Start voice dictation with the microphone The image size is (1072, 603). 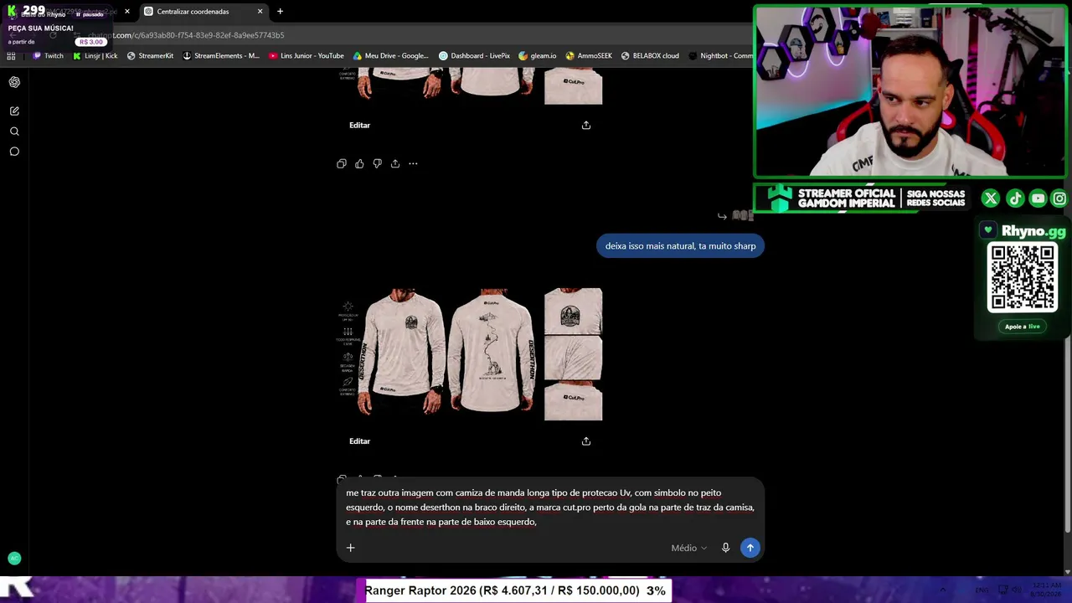coord(725,548)
